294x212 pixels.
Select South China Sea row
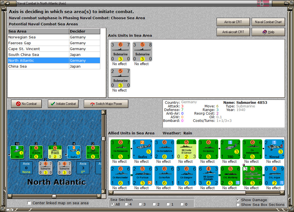54,55
